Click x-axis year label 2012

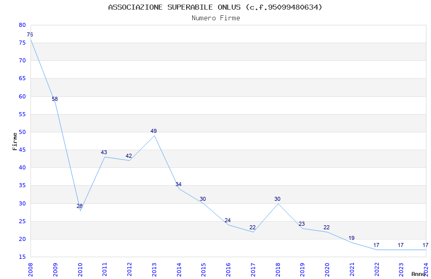[129, 269]
